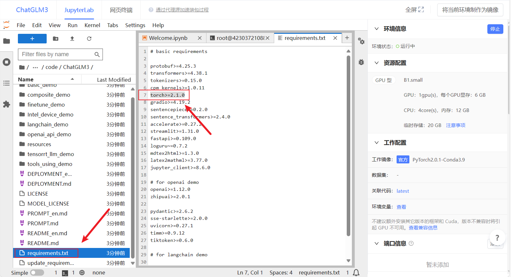Open the extension manager puzzle icon

pyautogui.click(x=6, y=104)
